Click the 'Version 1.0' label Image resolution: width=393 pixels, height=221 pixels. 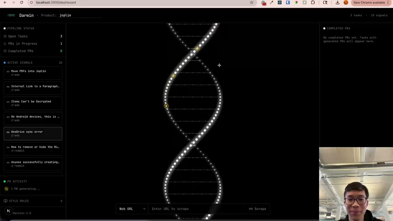[x=22, y=213]
